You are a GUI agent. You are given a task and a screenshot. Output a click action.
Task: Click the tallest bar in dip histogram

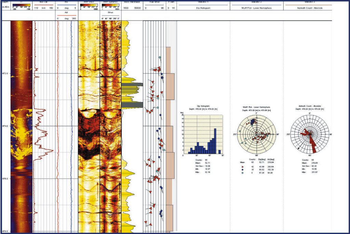click(215, 141)
